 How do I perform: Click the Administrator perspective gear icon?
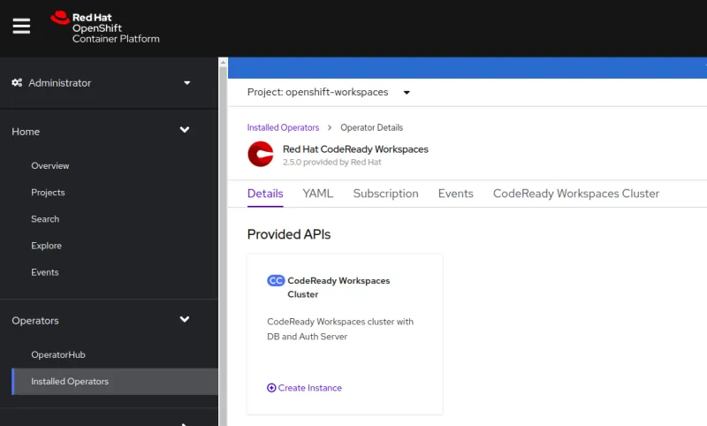coord(17,83)
